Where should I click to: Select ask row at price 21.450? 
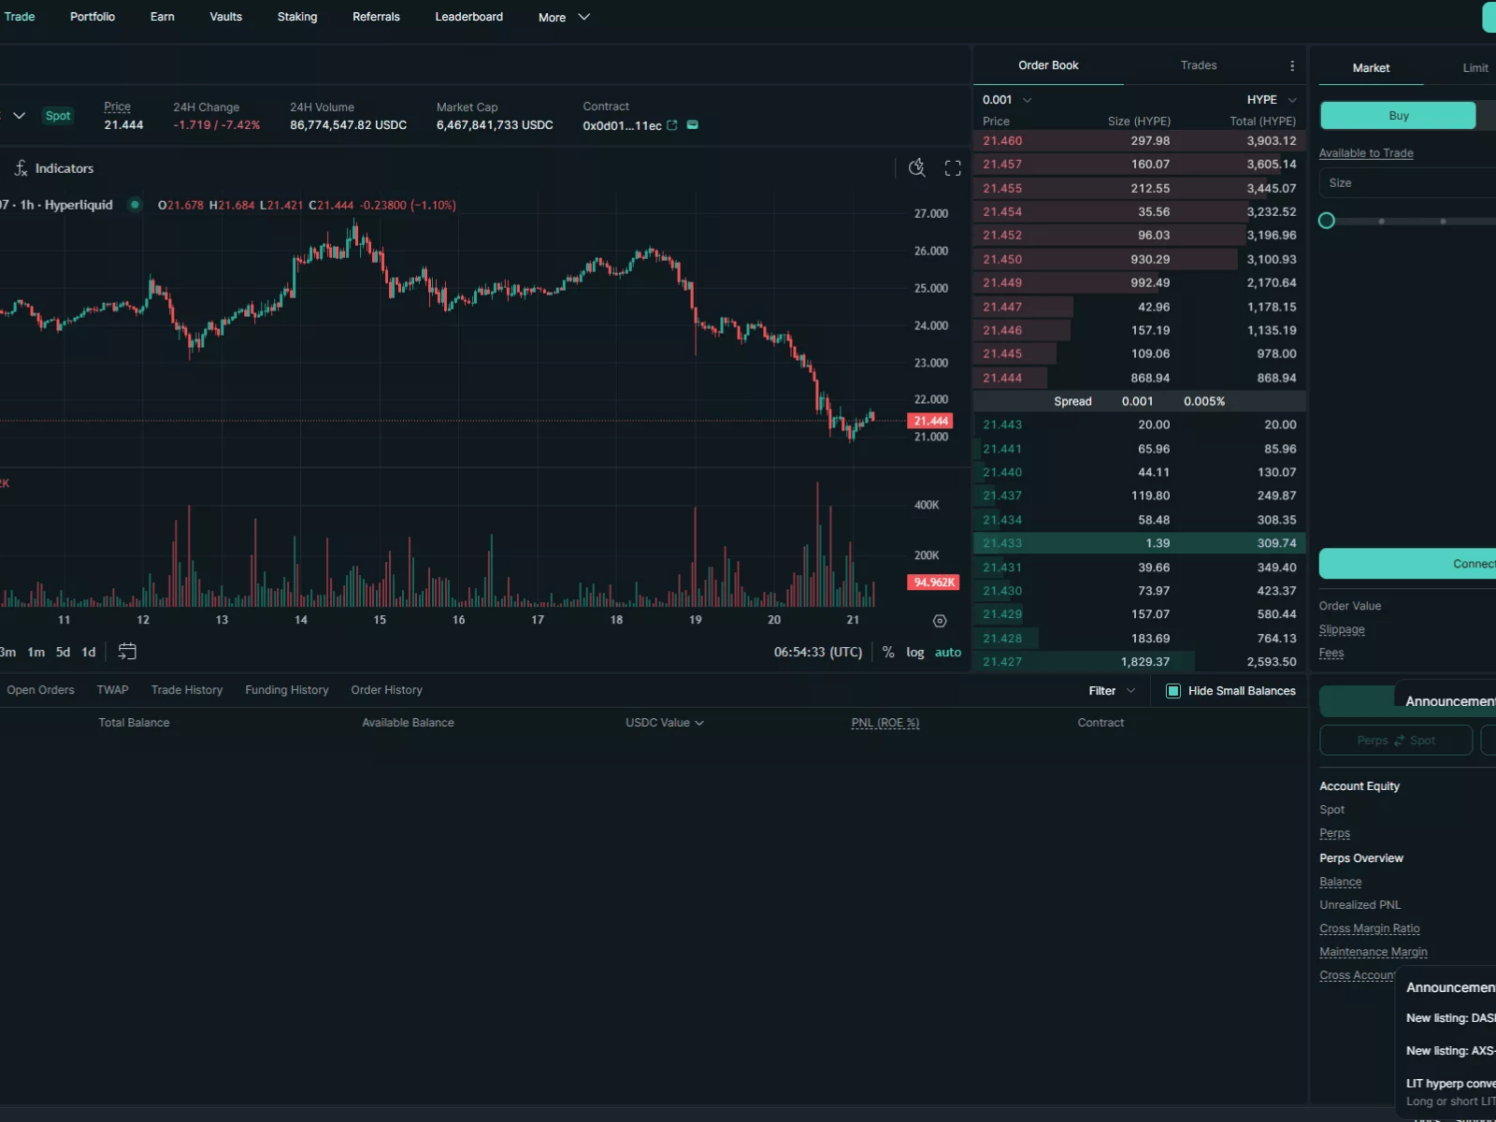(1139, 260)
